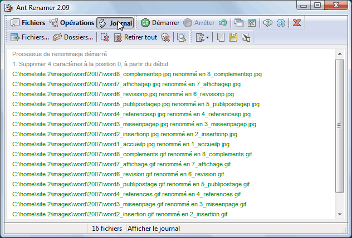Click the preview magnifier icon
The width and height of the screenshot is (352, 238).
pos(181,37)
